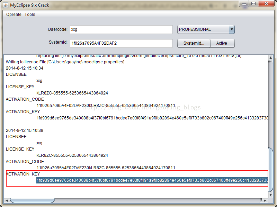Click the first ACTIVATION_KEY hash value

pyautogui.click(x=152, y=118)
